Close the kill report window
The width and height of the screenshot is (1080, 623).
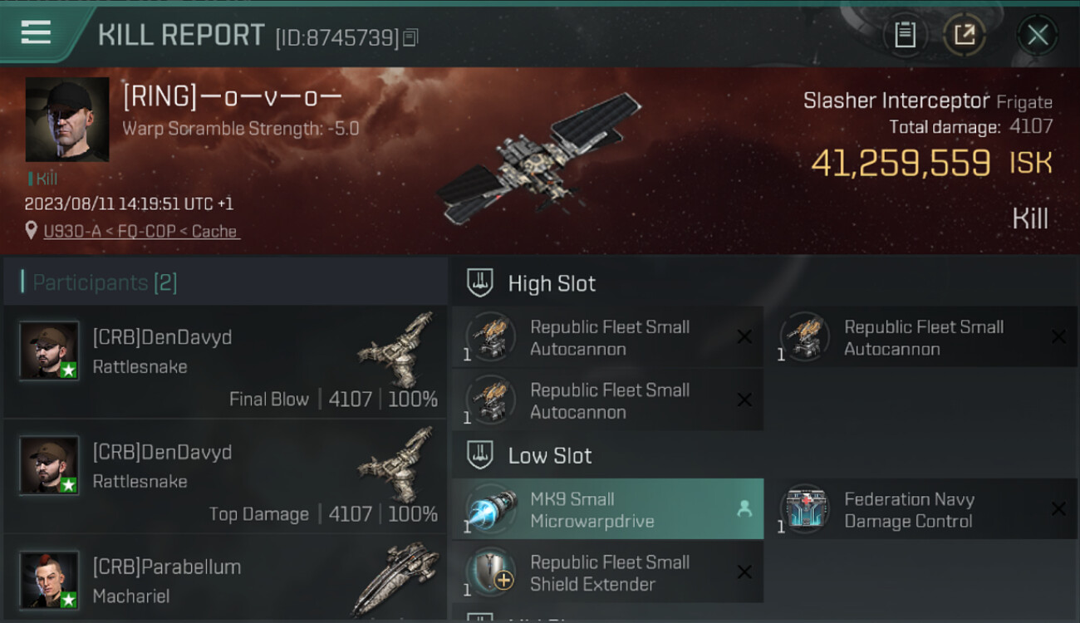[x=1038, y=35]
